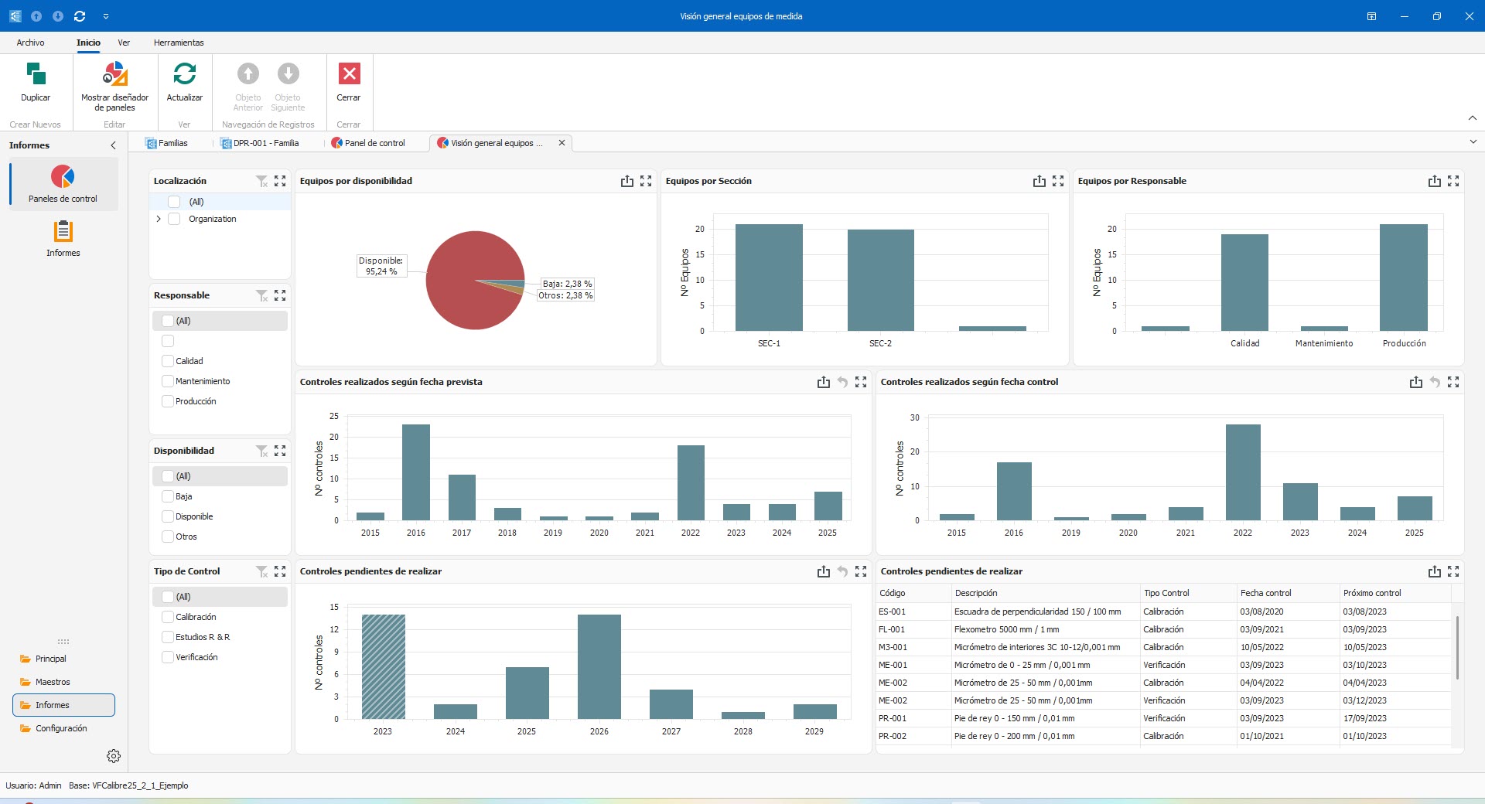Maximize the Equipos por Sección panel
The image size is (1485, 804).
pos(1058,181)
